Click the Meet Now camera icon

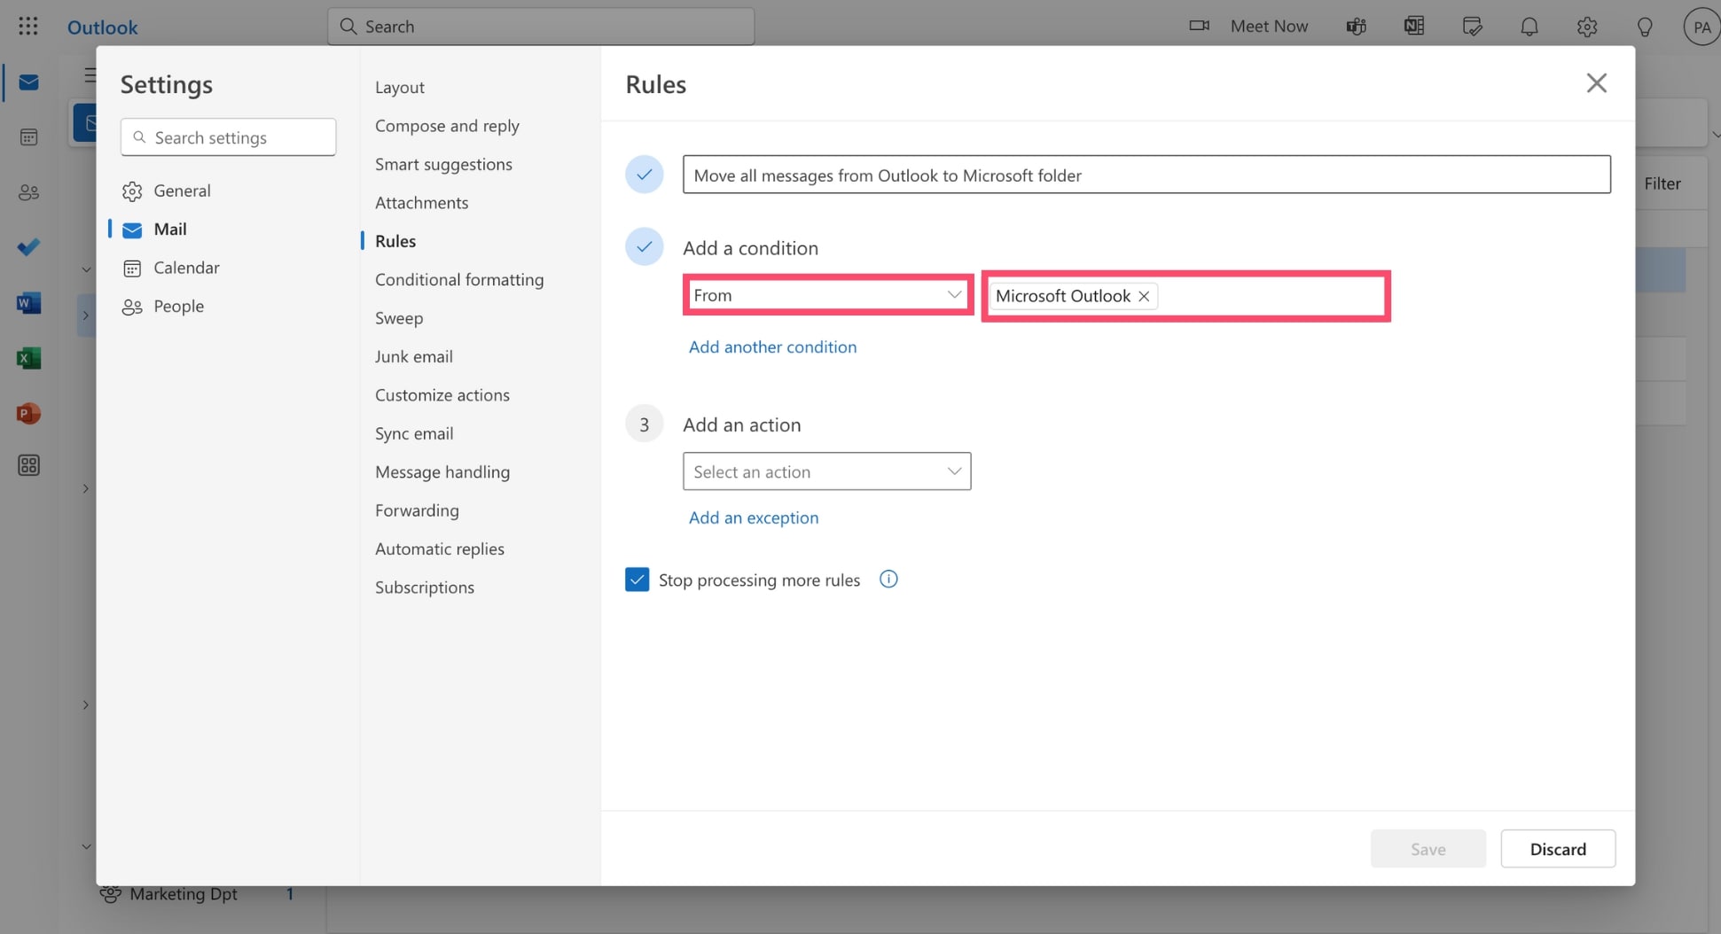1199,26
